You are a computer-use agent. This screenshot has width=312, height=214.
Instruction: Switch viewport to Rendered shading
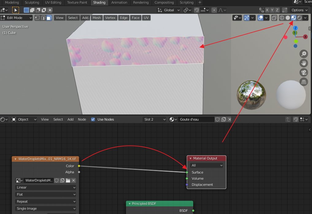click(x=299, y=18)
